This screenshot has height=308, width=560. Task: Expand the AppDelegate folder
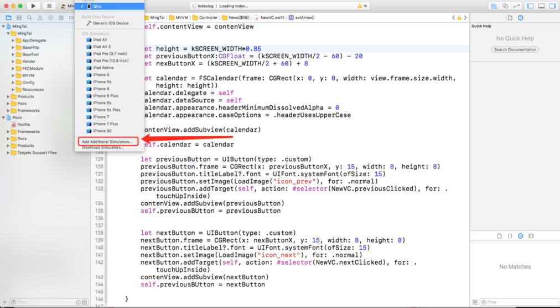click(x=13, y=40)
